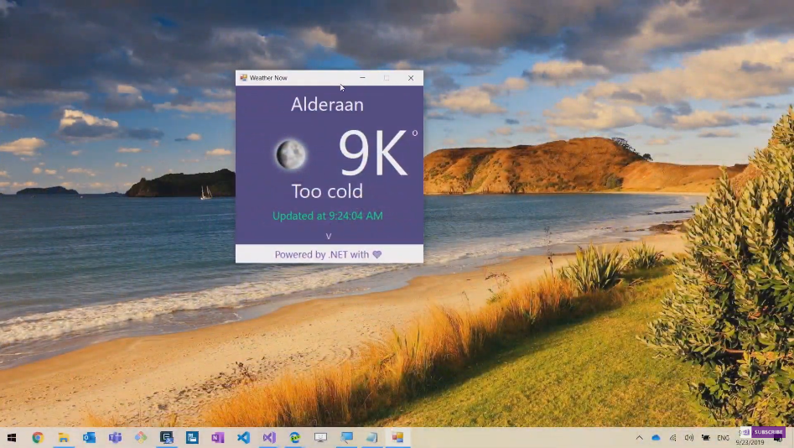Open purple Visual Studio from the taskbar

point(269,438)
